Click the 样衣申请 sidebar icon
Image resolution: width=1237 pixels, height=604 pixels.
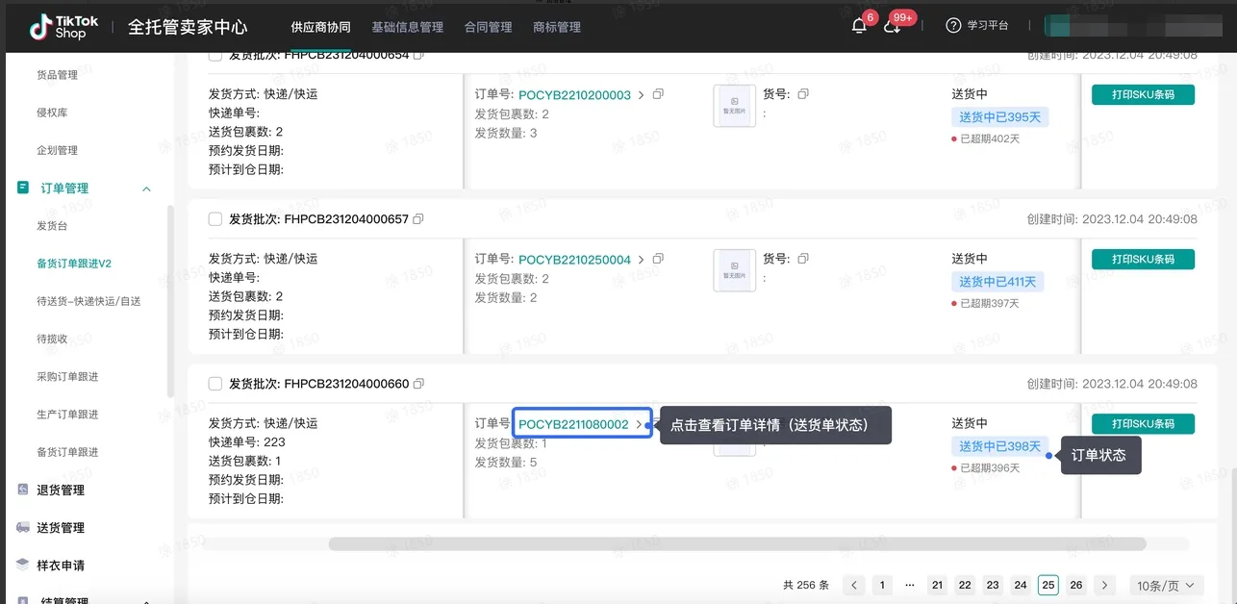[23, 565]
